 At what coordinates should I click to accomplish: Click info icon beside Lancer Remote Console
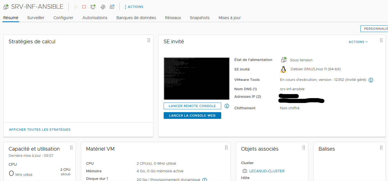point(227,106)
